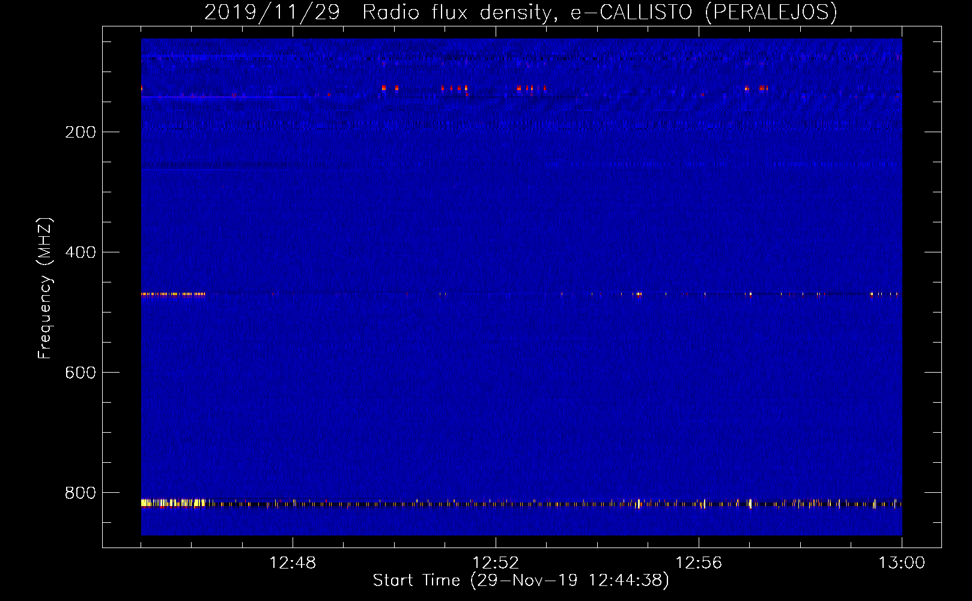Viewport: 972px width, 601px height.
Task: Click the 12:56 time tick label
Action: click(x=699, y=563)
